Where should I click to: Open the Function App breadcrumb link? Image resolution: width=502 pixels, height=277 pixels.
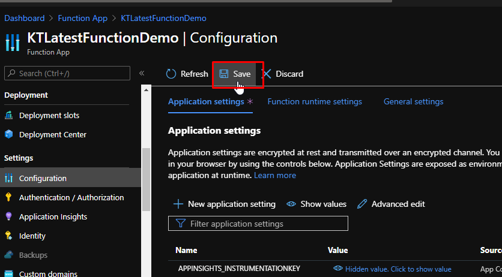point(83,18)
